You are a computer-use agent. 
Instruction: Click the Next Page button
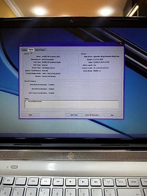tap(74, 115)
